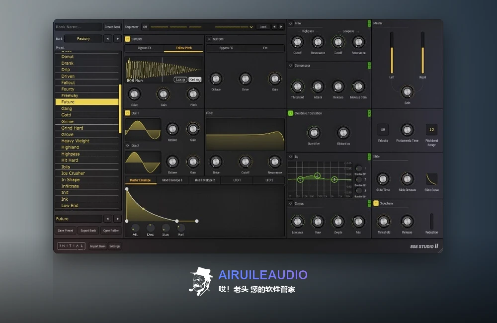Toggle the Osc 1 power button

click(127, 113)
